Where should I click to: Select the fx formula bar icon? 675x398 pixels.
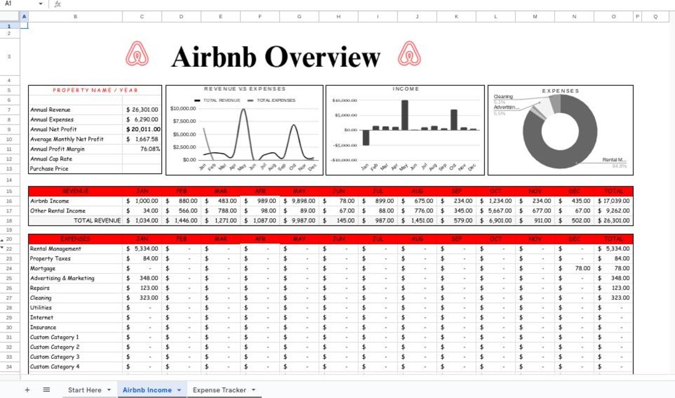pyautogui.click(x=57, y=4)
